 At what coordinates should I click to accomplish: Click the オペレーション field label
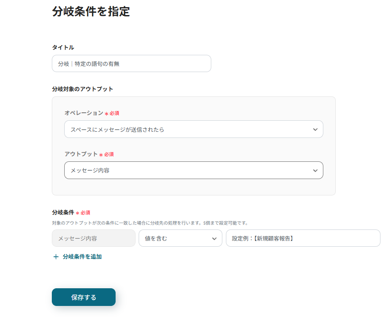coord(84,113)
